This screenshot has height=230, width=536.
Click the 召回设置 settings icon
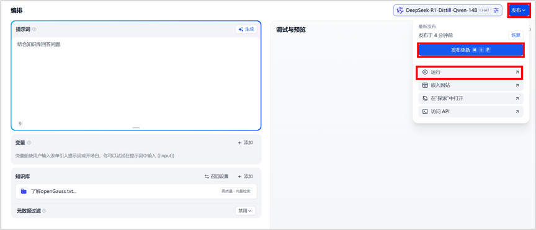tap(207, 176)
